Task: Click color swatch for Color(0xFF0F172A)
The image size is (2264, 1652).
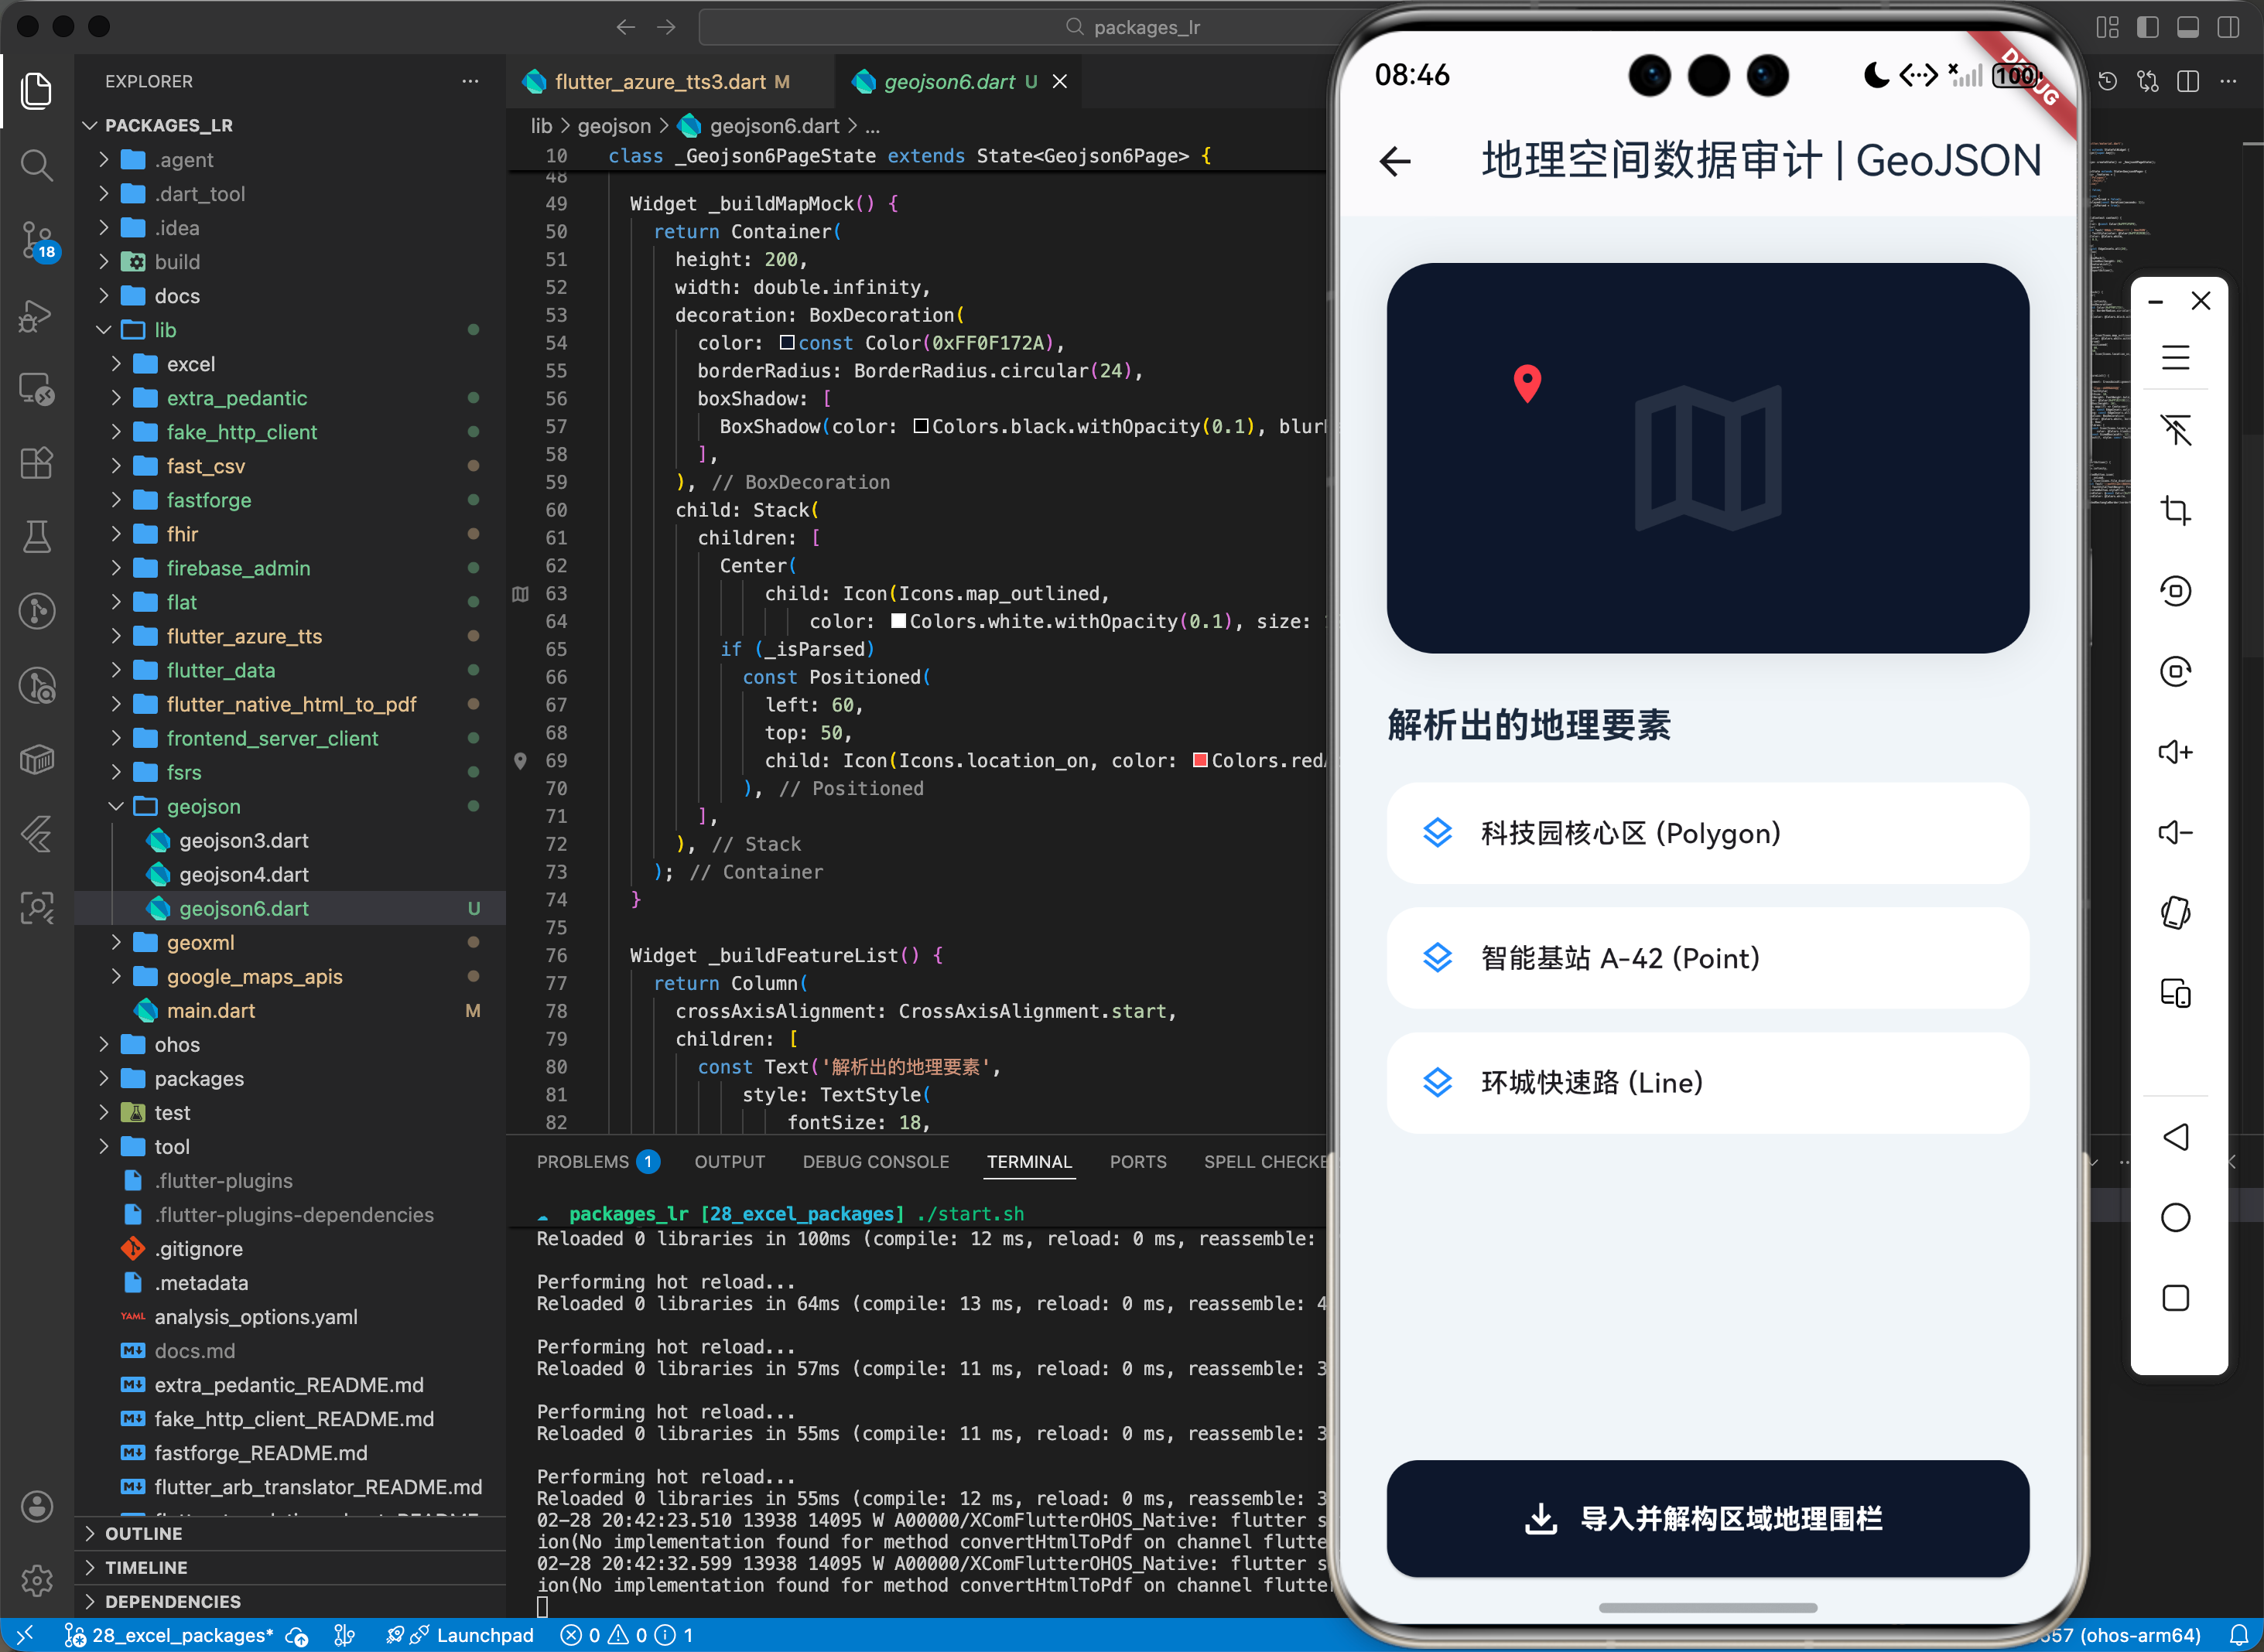Action: (788, 343)
